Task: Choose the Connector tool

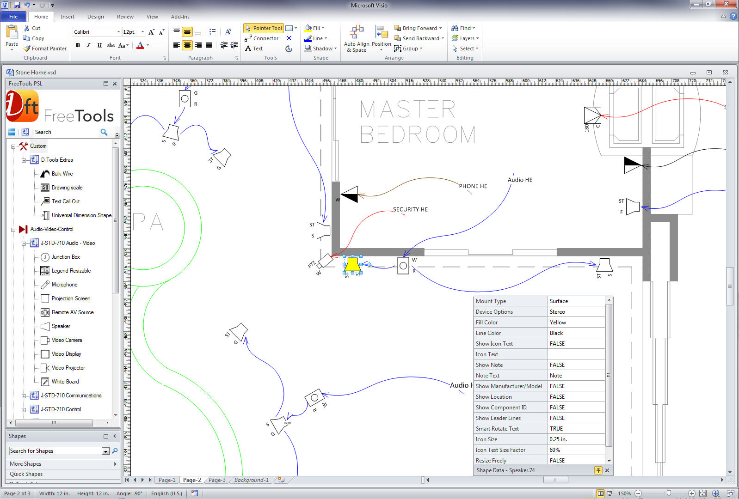Action: 262,38
